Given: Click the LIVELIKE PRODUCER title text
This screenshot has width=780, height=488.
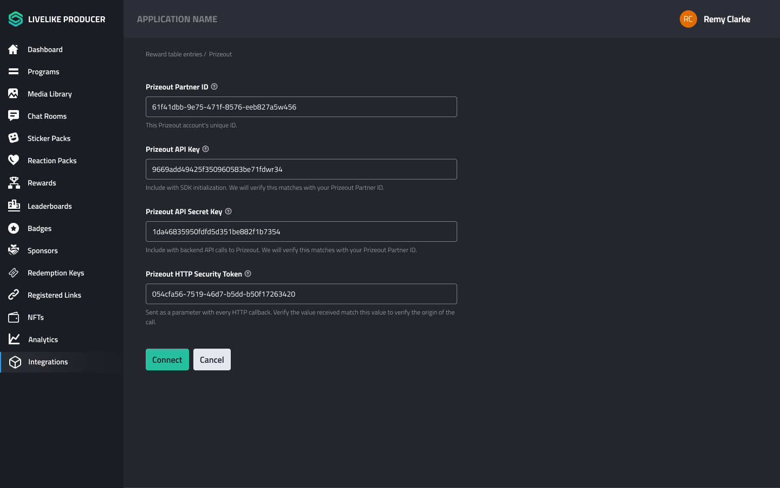Looking at the screenshot, I should point(67,19).
